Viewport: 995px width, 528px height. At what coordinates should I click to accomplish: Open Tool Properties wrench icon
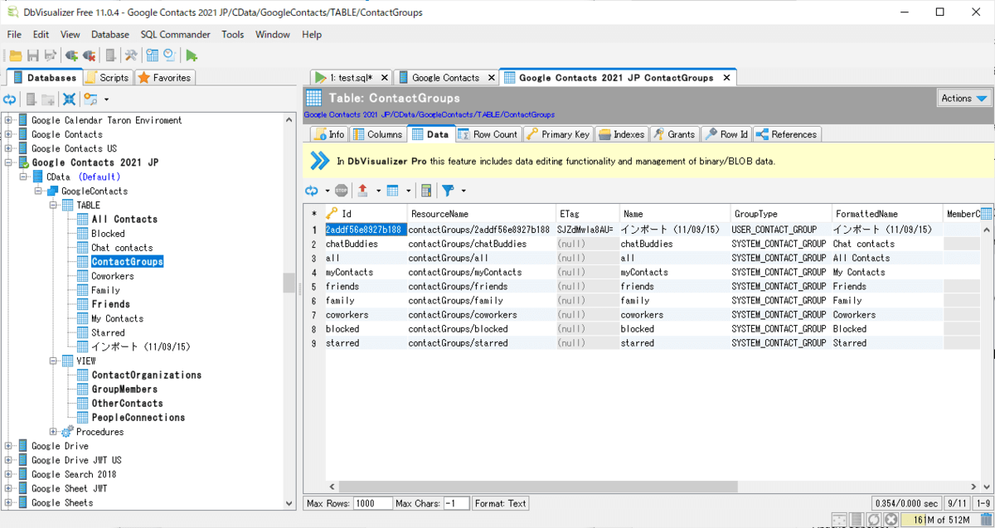click(130, 56)
